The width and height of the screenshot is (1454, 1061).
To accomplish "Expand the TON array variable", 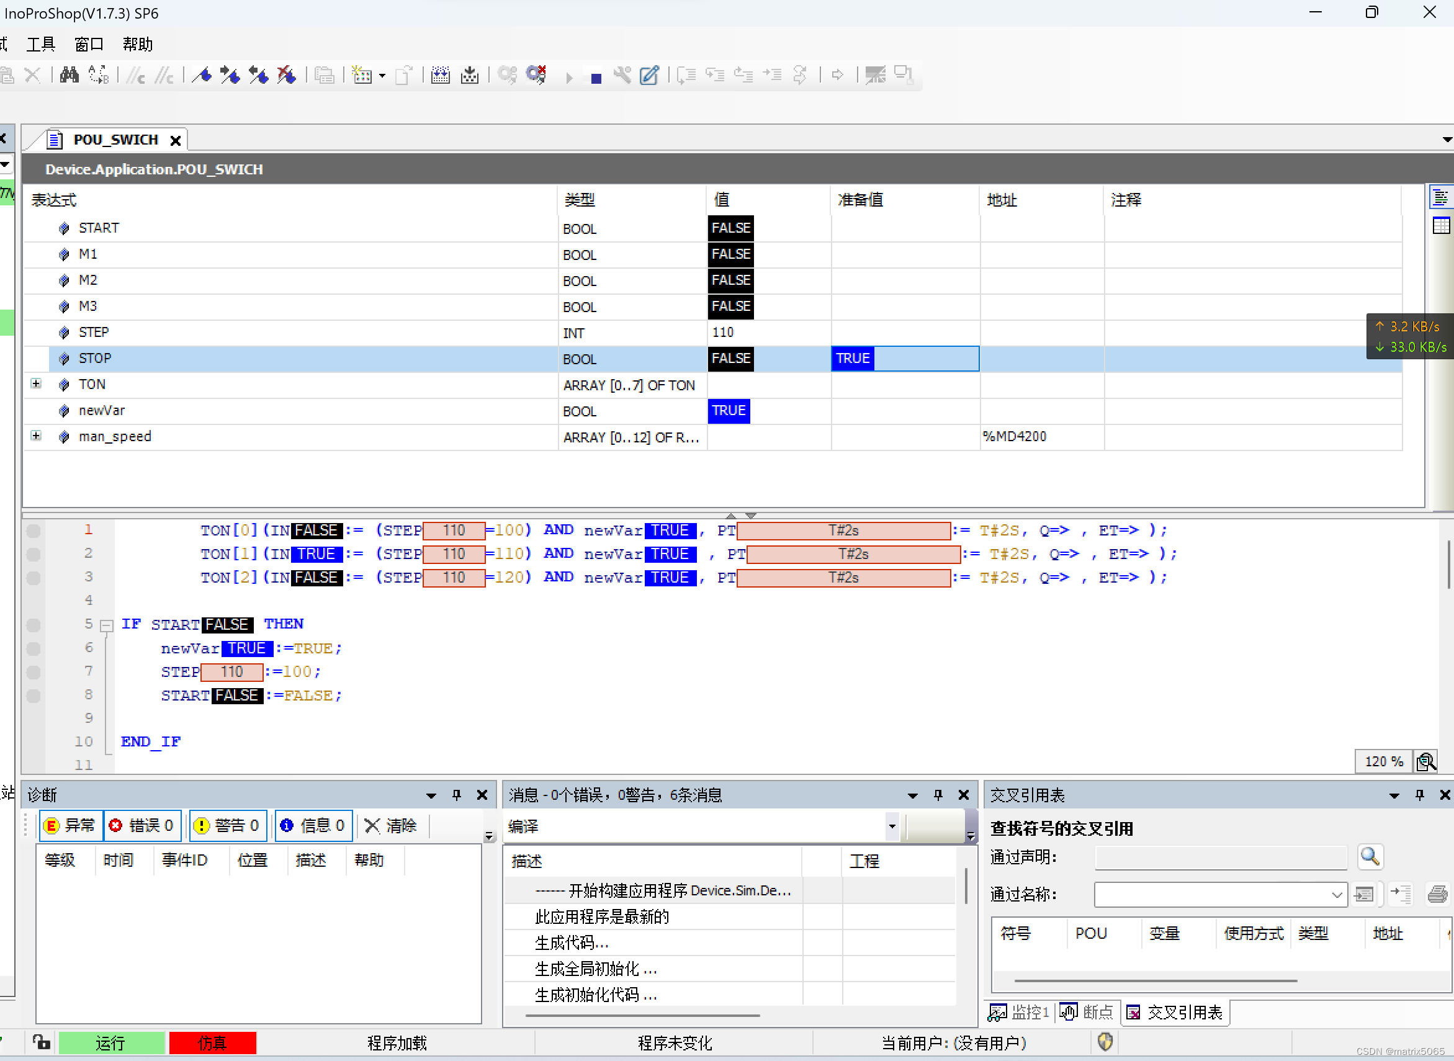I will point(36,384).
